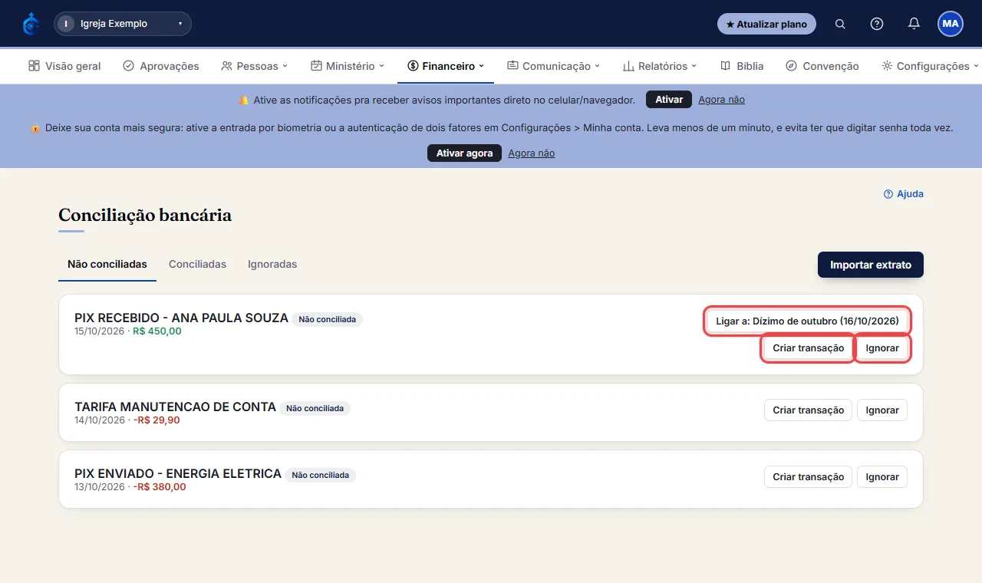982x583 pixels.
Task: Click the PIX RECEBIDO - ANA PAULA SOUZA title
Action: [181, 318]
